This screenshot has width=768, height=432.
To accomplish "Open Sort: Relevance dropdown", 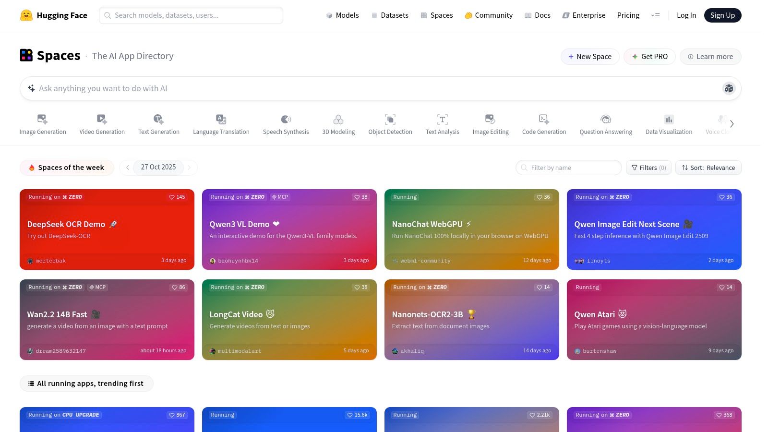I will (708, 168).
